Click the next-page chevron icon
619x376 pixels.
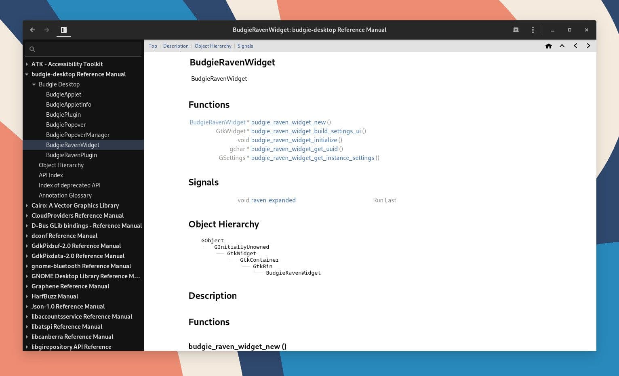pyautogui.click(x=588, y=46)
